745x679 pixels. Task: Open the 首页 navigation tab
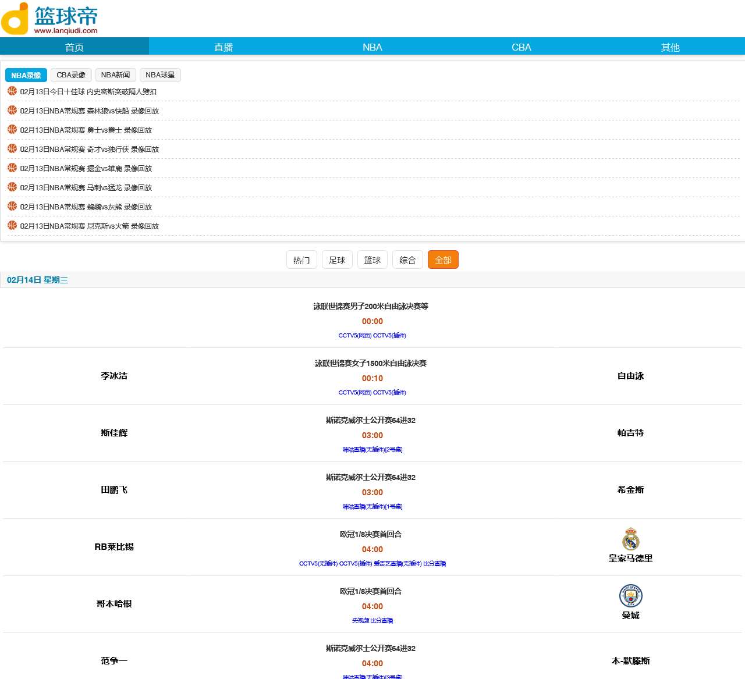[74, 47]
